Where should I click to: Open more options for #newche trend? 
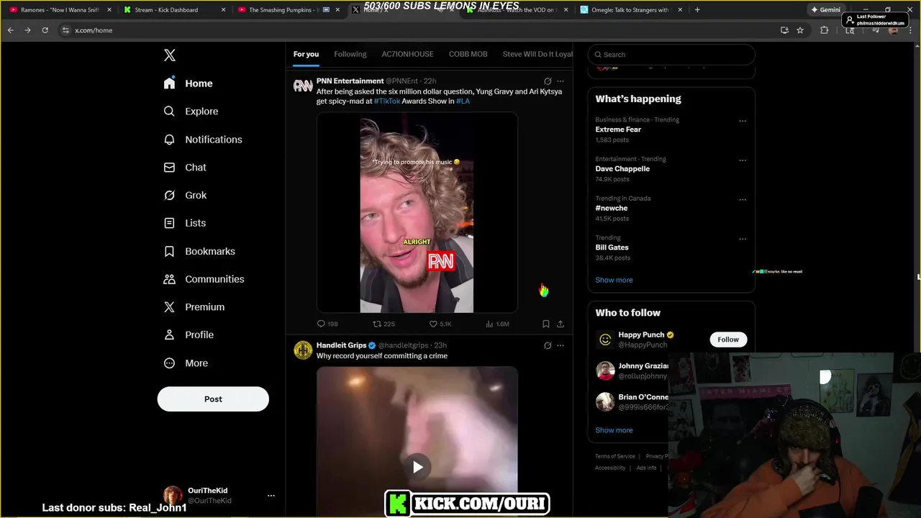743,199
